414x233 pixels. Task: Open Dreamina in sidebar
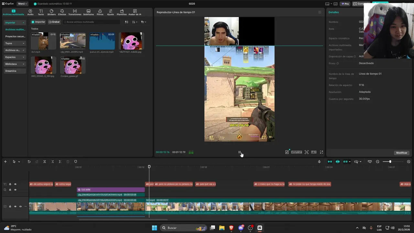coord(15,71)
